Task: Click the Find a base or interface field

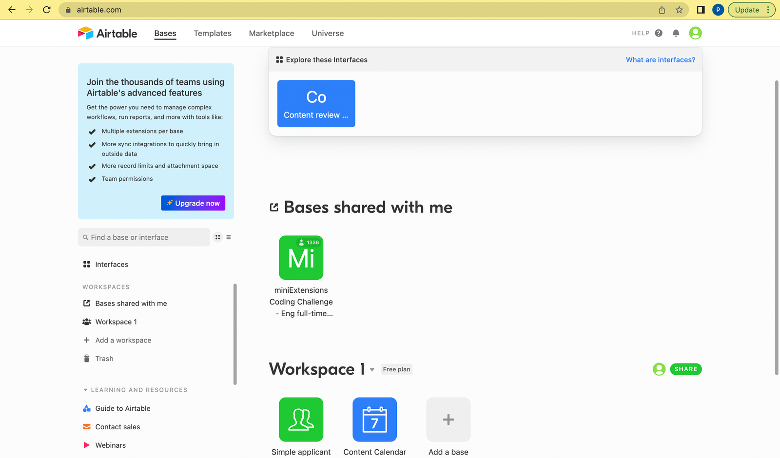Action: pos(144,237)
